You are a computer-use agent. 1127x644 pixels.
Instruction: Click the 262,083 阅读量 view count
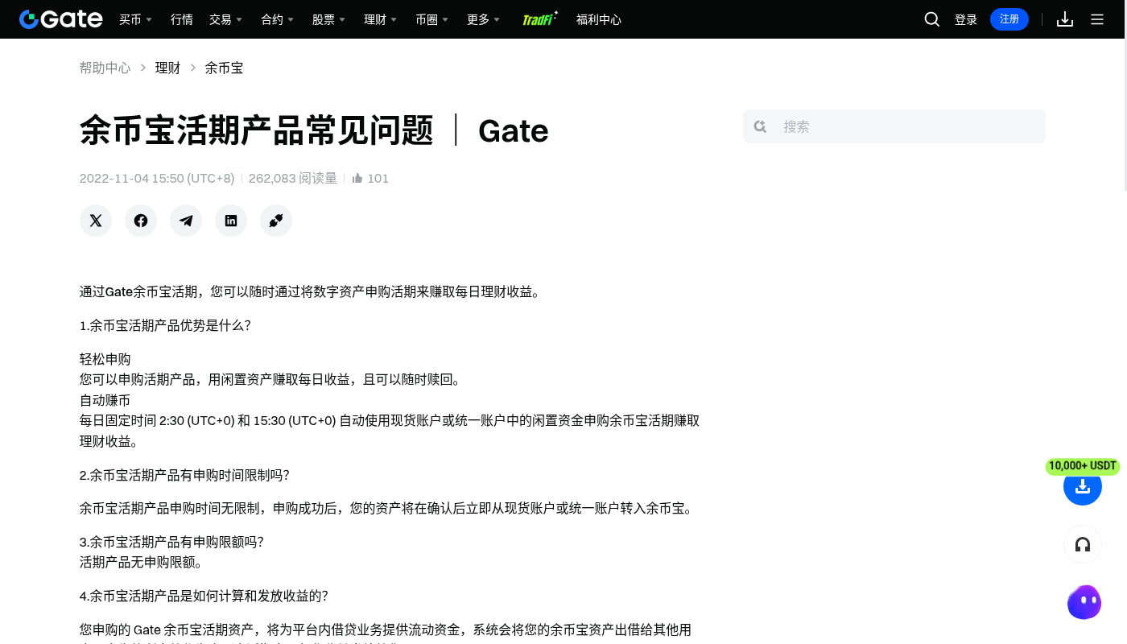(x=293, y=178)
